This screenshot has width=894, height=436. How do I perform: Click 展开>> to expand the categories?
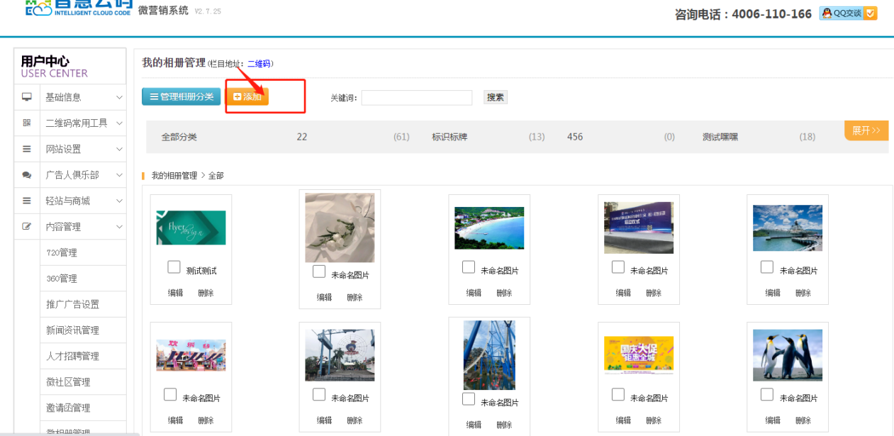tap(866, 130)
